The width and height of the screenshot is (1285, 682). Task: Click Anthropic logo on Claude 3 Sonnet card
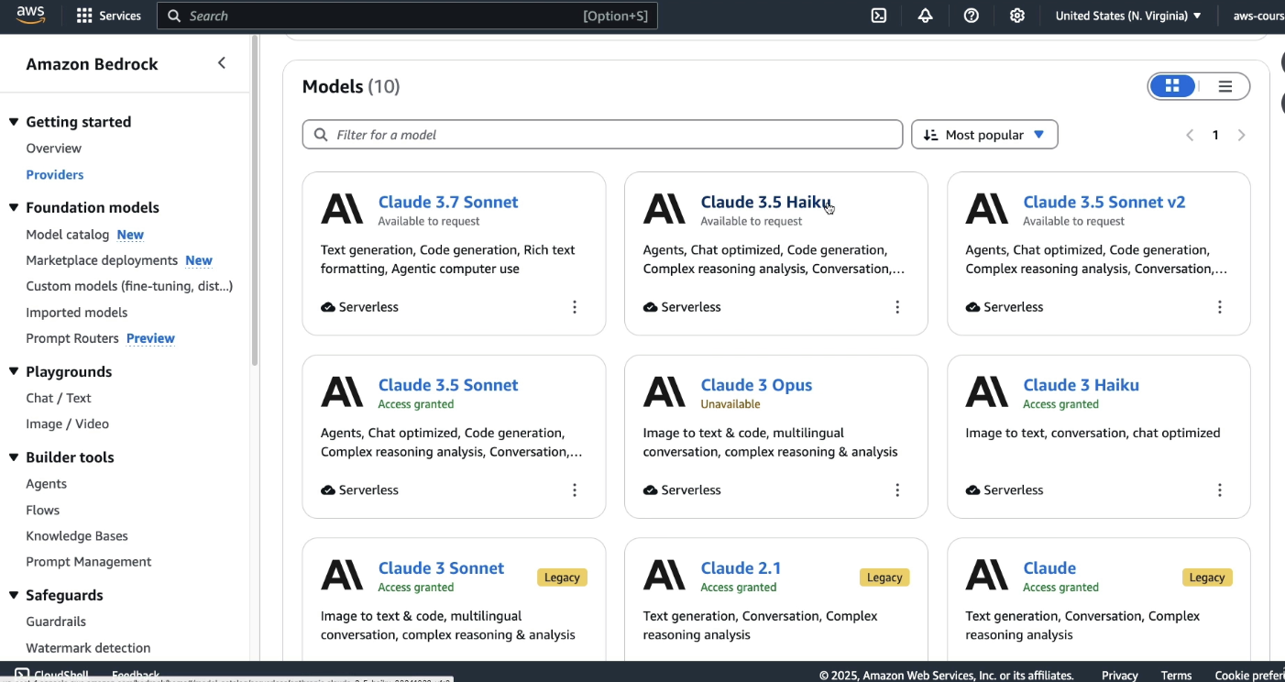pyautogui.click(x=342, y=576)
